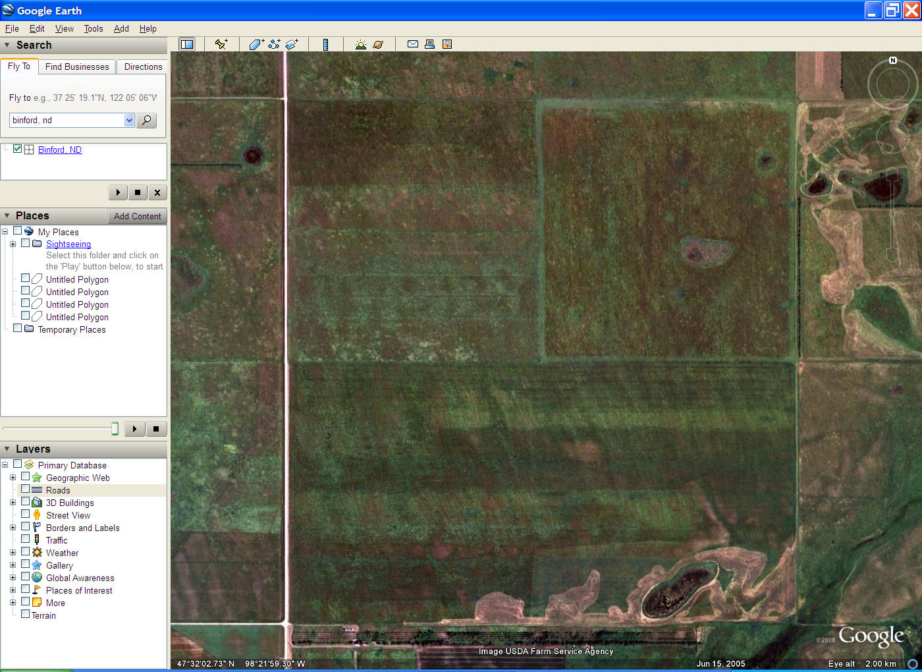This screenshot has width=922, height=672.
Task: Enable the Roads layer checkbox
Action: [26, 490]
